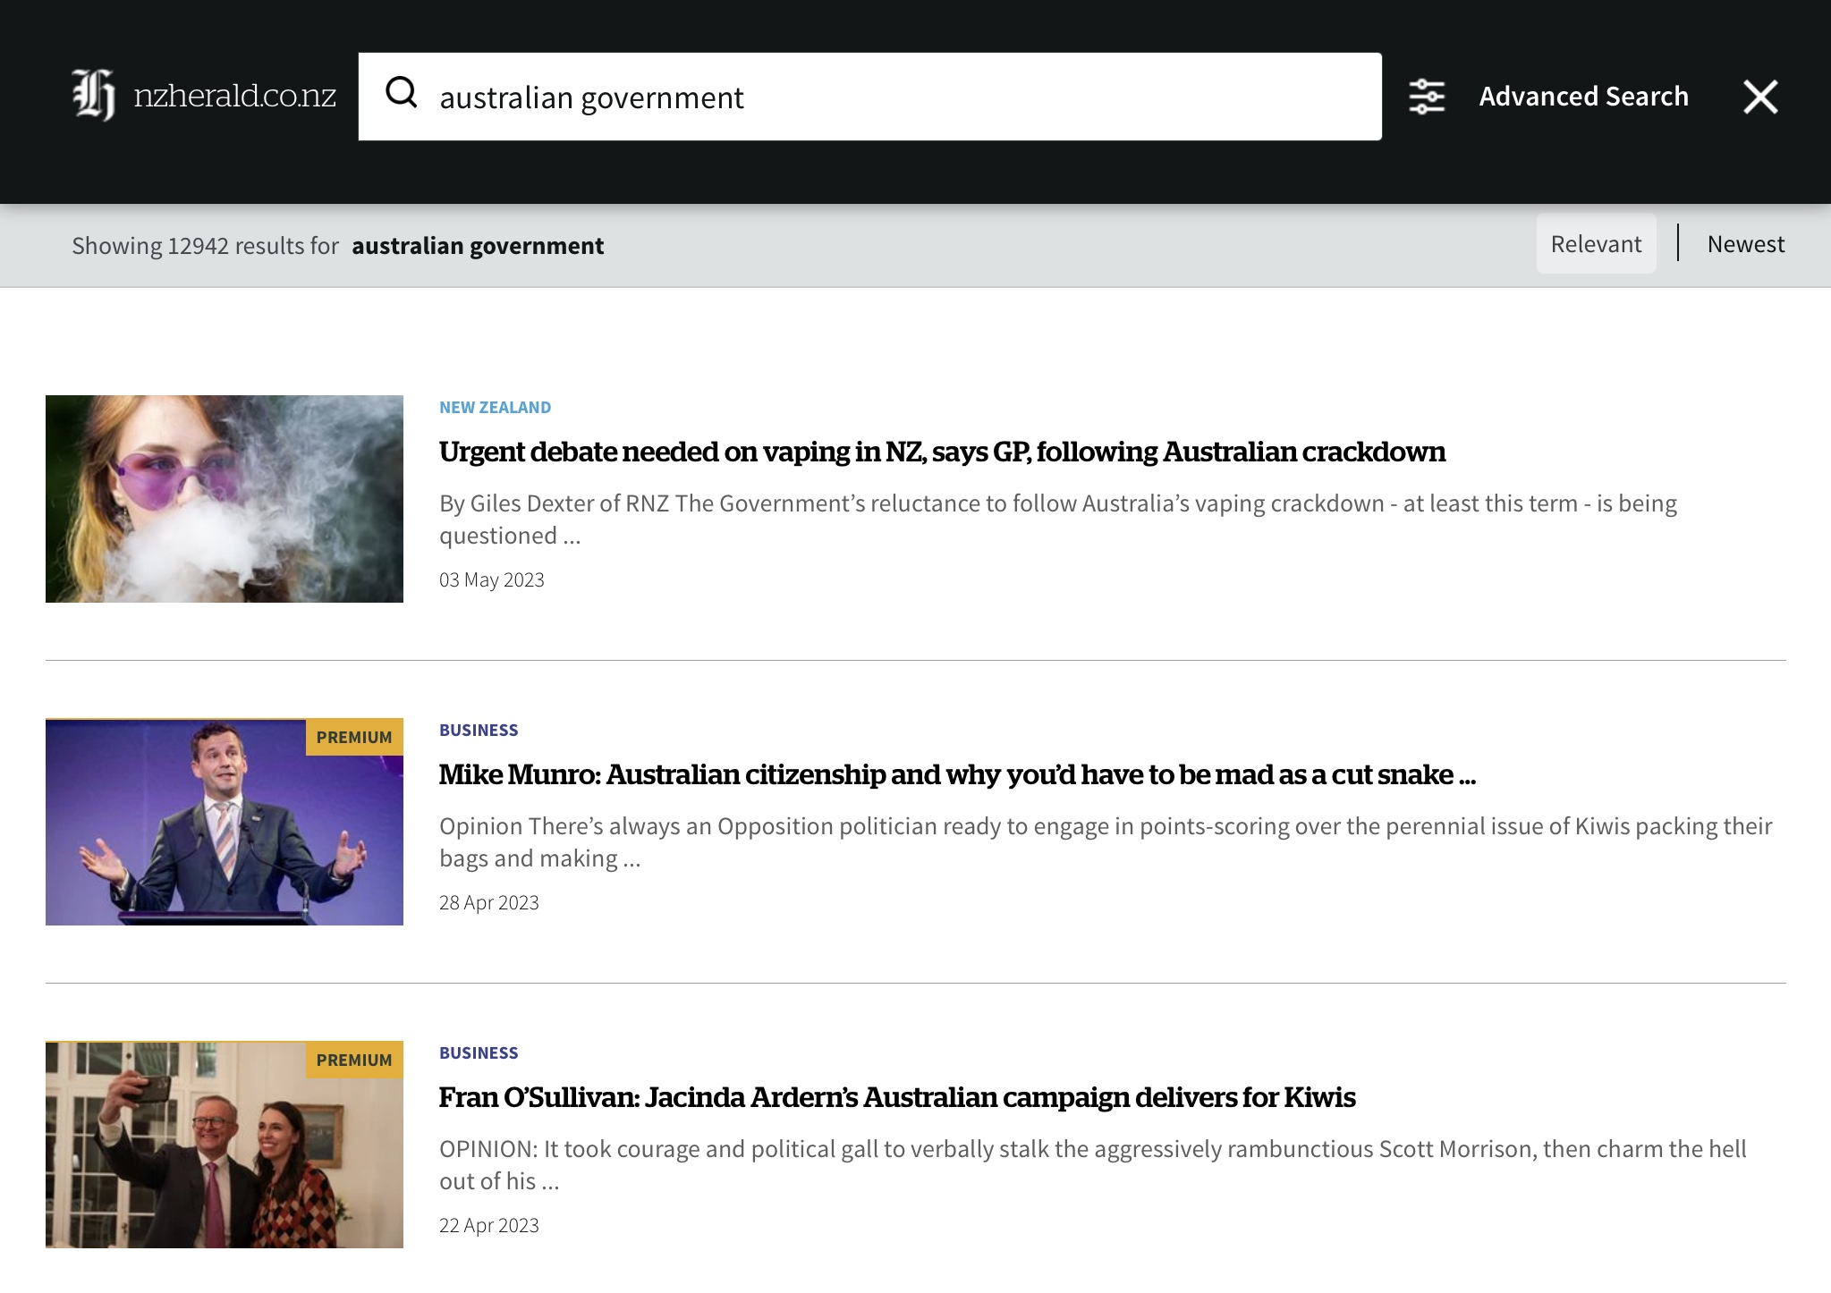Click BUSINESS label above Mike Munro article
The height and width of the screenshot is (1293, 1831).
[479, 731]
